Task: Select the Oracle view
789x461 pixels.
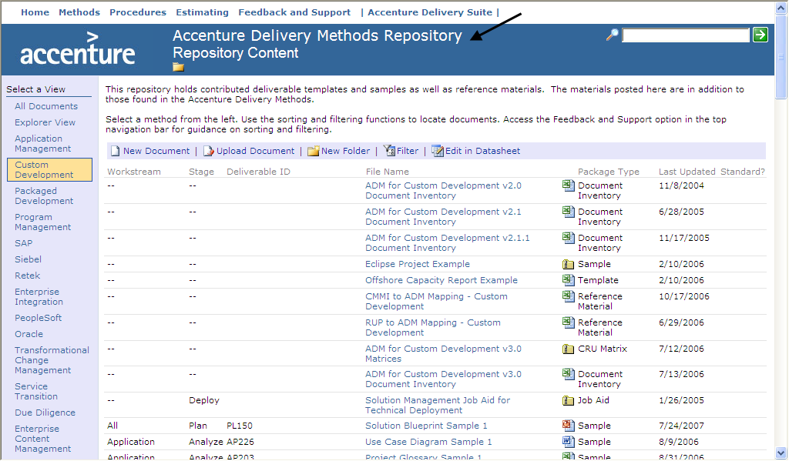Action: (29, 334)
